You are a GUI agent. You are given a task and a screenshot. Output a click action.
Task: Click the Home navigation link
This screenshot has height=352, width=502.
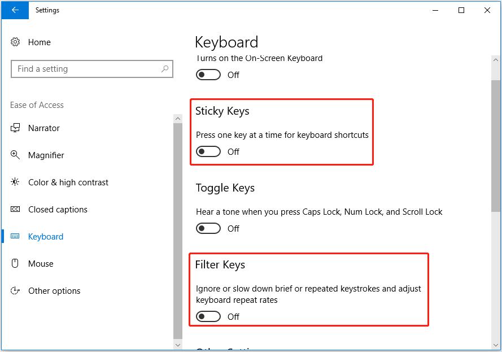click(x=40, y=42)
